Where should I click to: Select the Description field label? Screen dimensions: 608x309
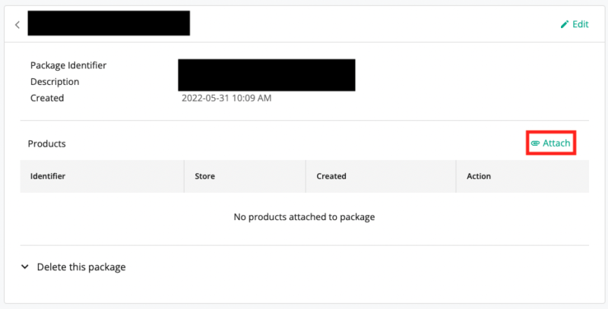[55, 81]
